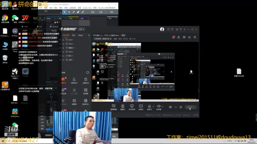This screenshot has width=257, height=144.
Task: Open the 弹幕助手 tool in the streaming app
Action: coord(63,81)
